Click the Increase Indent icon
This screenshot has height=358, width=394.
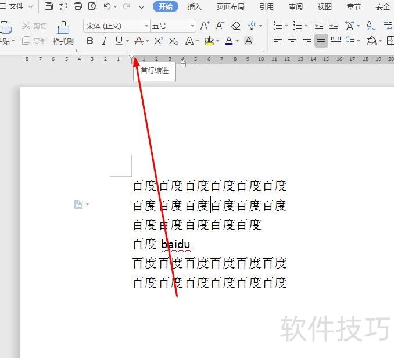pyautogui.click(x=334, y=26)
